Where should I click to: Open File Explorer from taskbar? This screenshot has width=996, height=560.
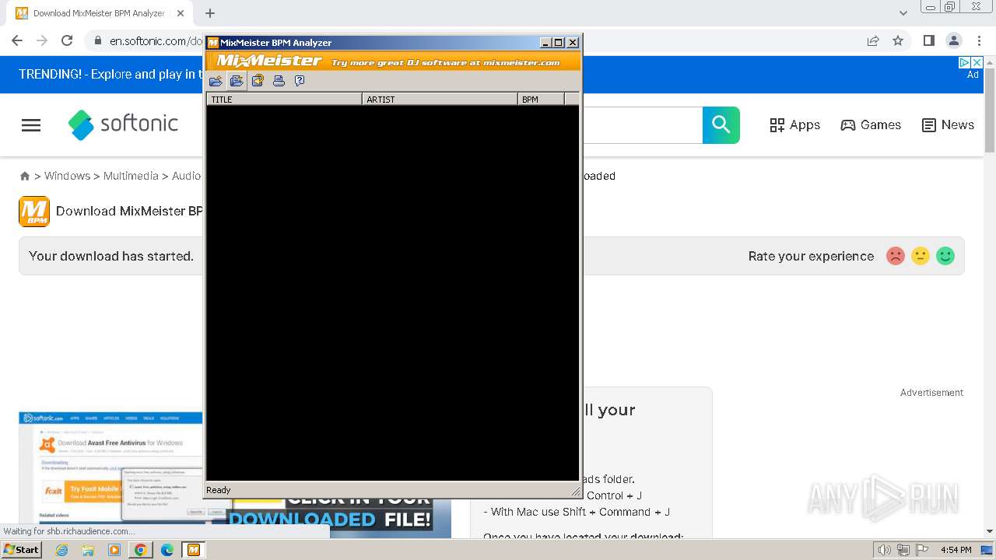[x=88, y=550]
